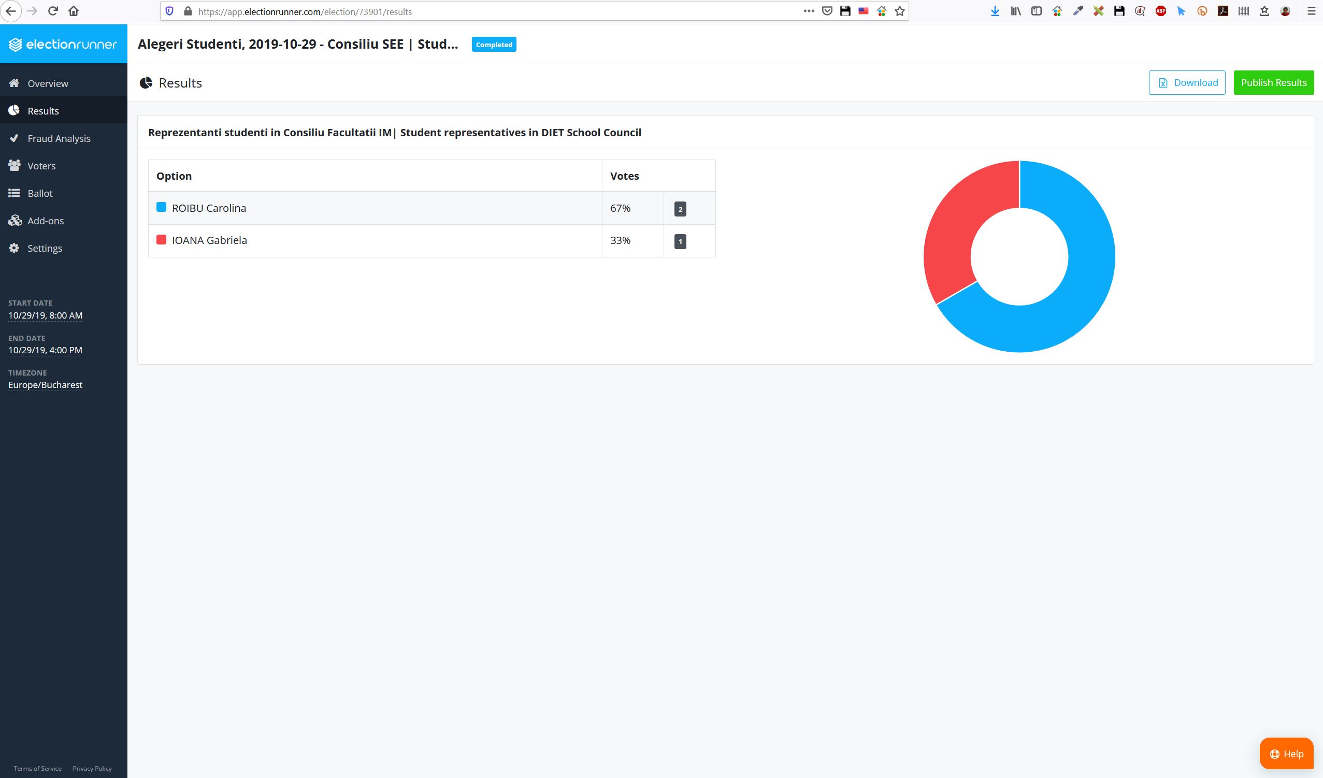Click the Terms of Service link
The image size is (1323, 778).
coord(37,768)
